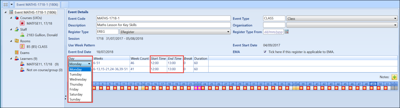The height and width of the screenshot is (108, 400).
Task: Open the Monday day dropdown in grid
Action: [x=80, y=64]
